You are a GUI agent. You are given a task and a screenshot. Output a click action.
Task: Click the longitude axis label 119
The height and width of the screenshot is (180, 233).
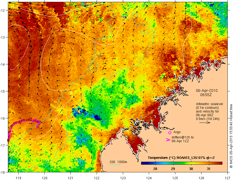coord(19,178)
